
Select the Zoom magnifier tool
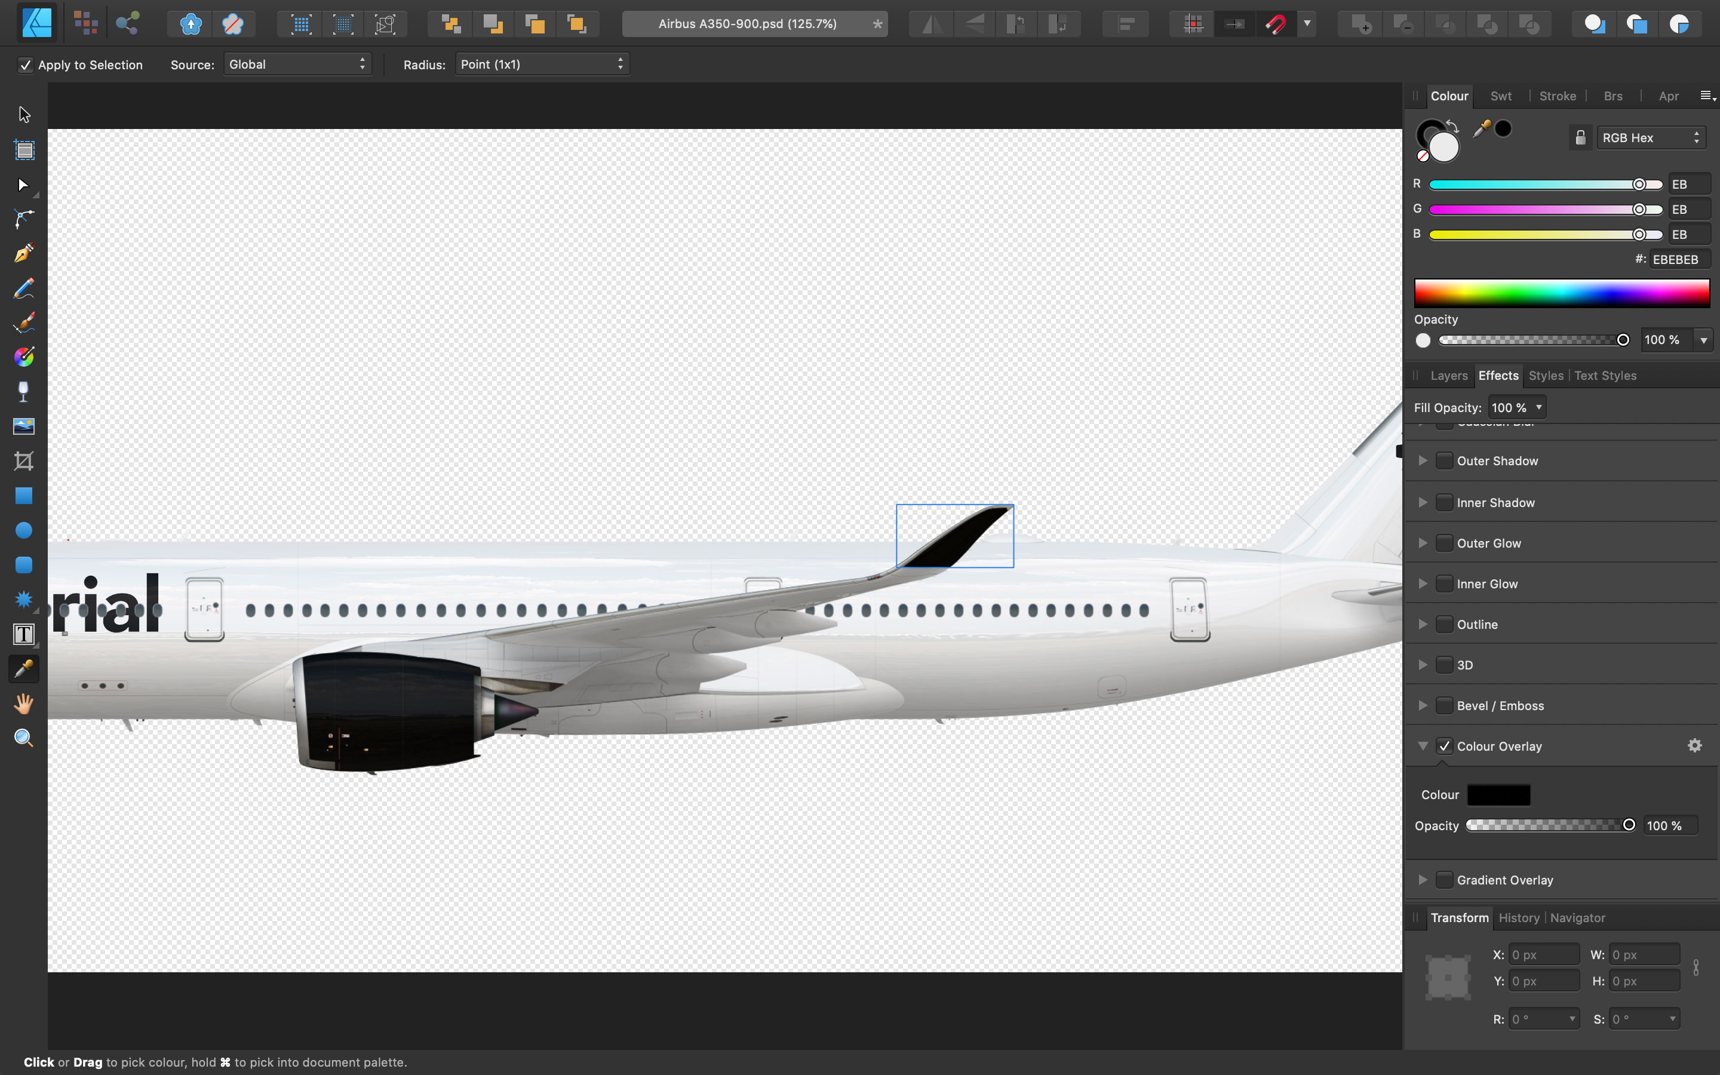(x=23, y=738)
